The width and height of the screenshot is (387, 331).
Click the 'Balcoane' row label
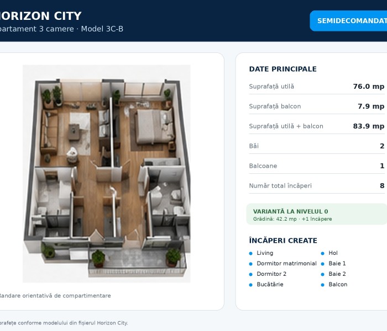pos(263,165)
